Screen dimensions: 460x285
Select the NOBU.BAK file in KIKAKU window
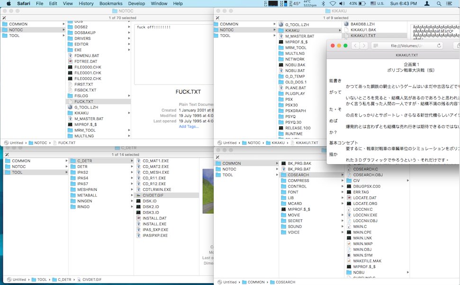pos(309,65)
